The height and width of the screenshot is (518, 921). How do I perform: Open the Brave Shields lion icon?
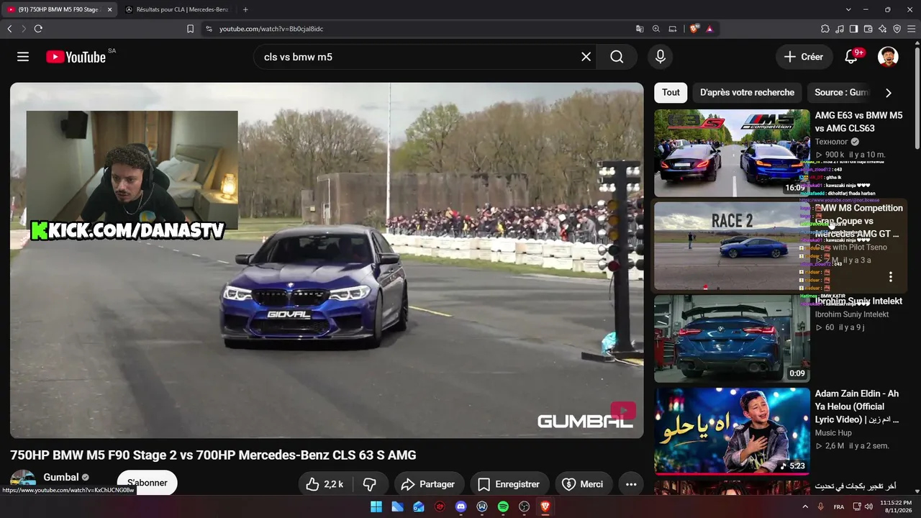click(694, 29)
